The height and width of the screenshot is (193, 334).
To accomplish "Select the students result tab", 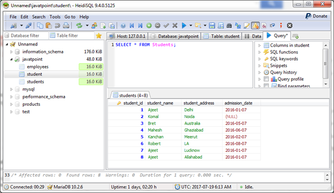I will coord(130,95).
